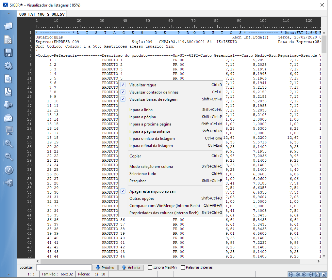Enable the Ignora Mai/Min checkbox
The height and width of the screenshot is (280, 332).
(150, 268)
